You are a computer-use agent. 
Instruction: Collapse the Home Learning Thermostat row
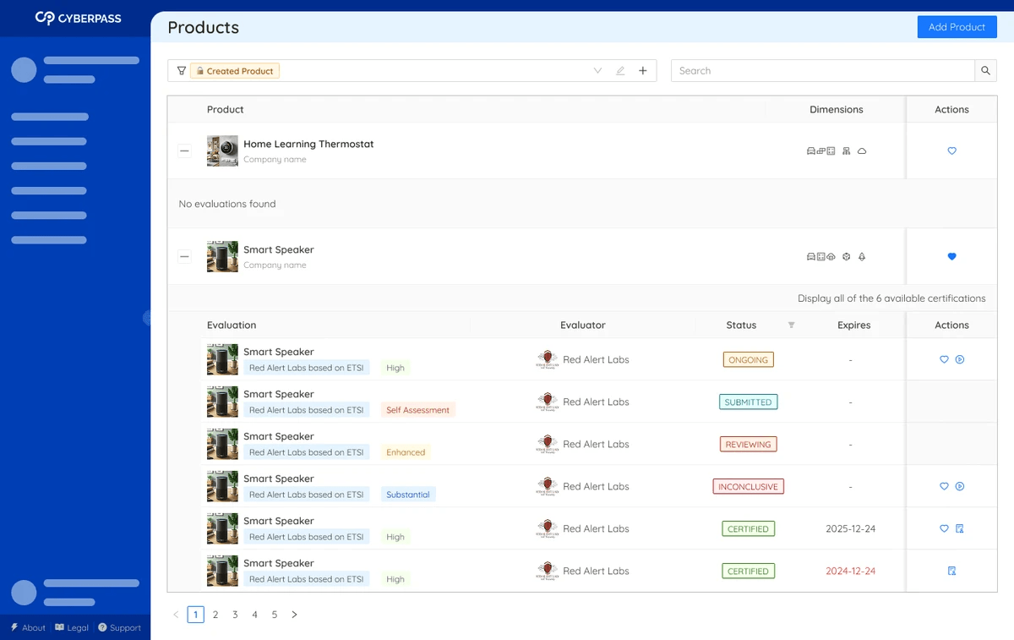[184, 151]
